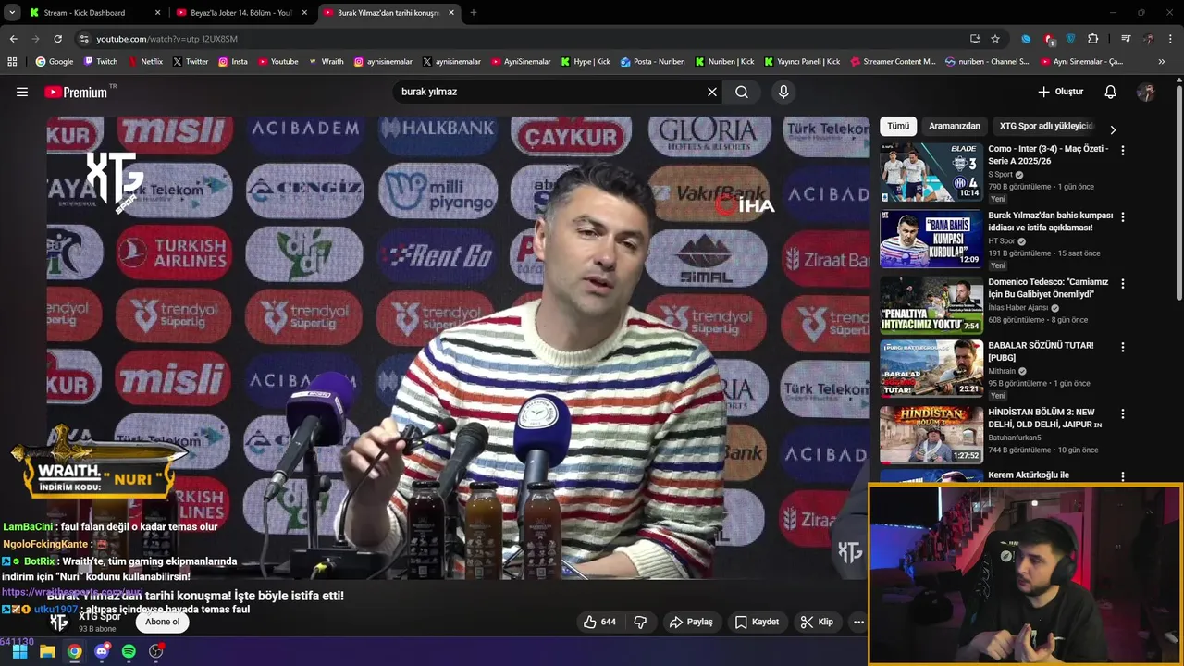The height and width of the screenshot is (666, 1184).
Task: Open the Streamer Content M... bookmark
Action: [x=892, y=62]
